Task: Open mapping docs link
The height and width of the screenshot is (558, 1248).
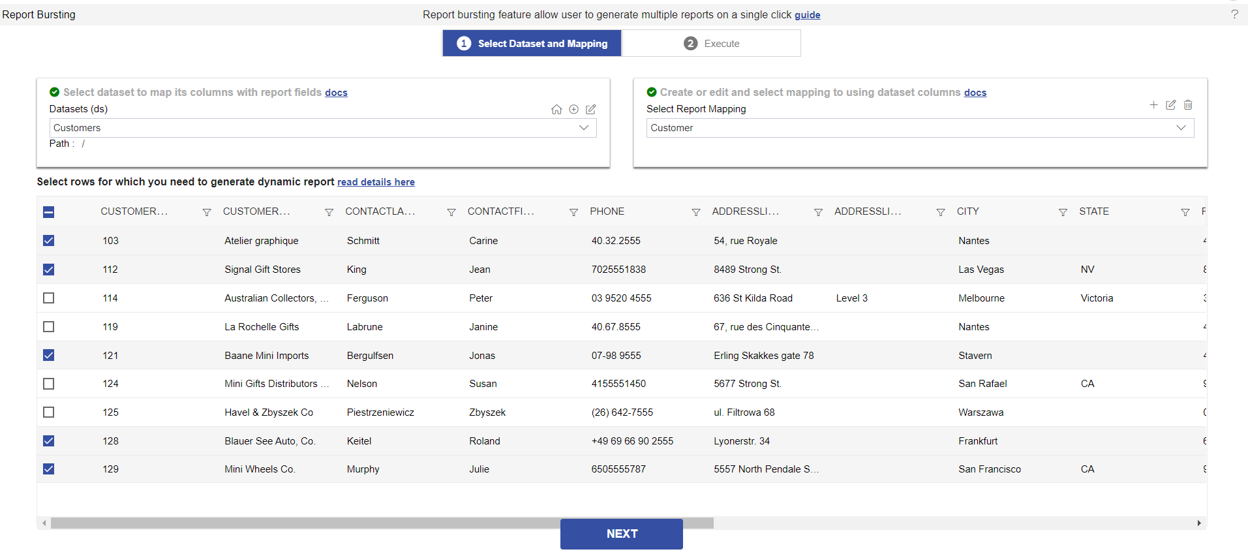Action: click(x=975, y=93)
